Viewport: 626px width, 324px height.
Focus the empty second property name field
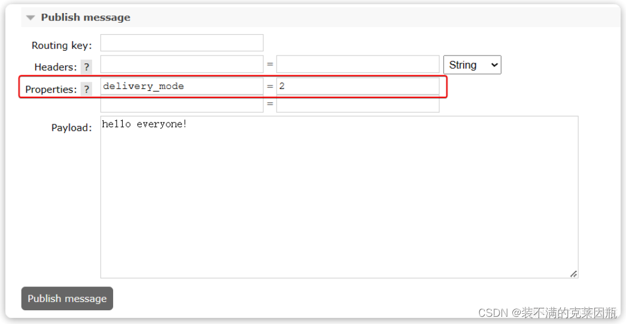[181, 105]
